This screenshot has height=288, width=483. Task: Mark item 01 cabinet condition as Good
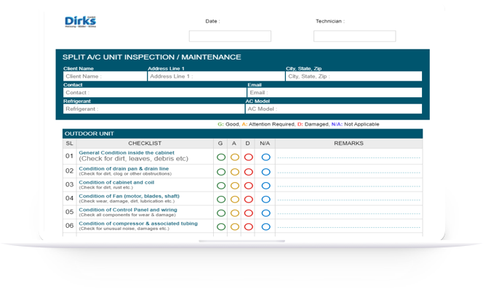point(221,157)
